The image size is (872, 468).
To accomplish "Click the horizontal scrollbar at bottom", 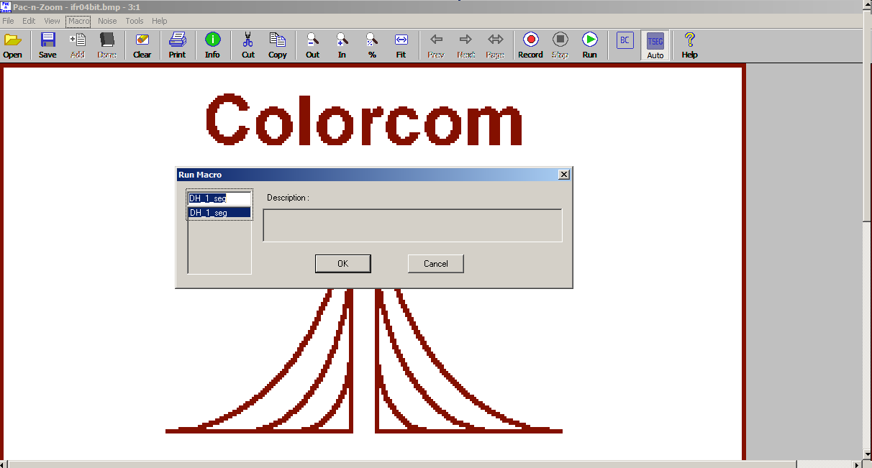I will click(x=432, y=464).
